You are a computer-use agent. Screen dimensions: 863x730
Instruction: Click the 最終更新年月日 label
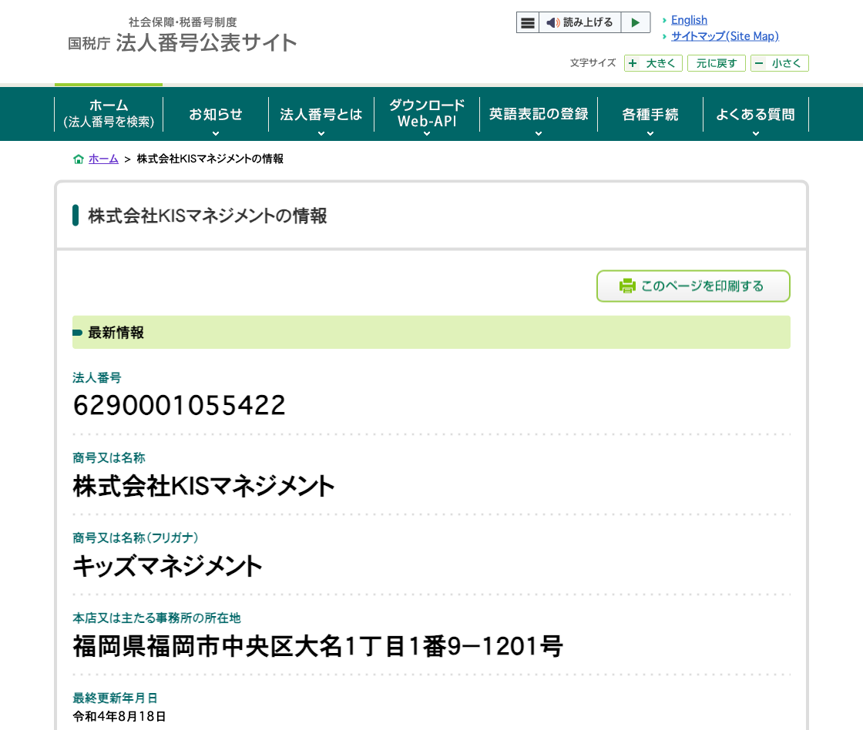pyautogui.click(x=115, y=698)
